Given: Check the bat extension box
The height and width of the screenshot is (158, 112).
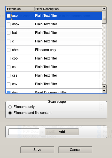Looking at the screenshot, I should click(8, 33).
